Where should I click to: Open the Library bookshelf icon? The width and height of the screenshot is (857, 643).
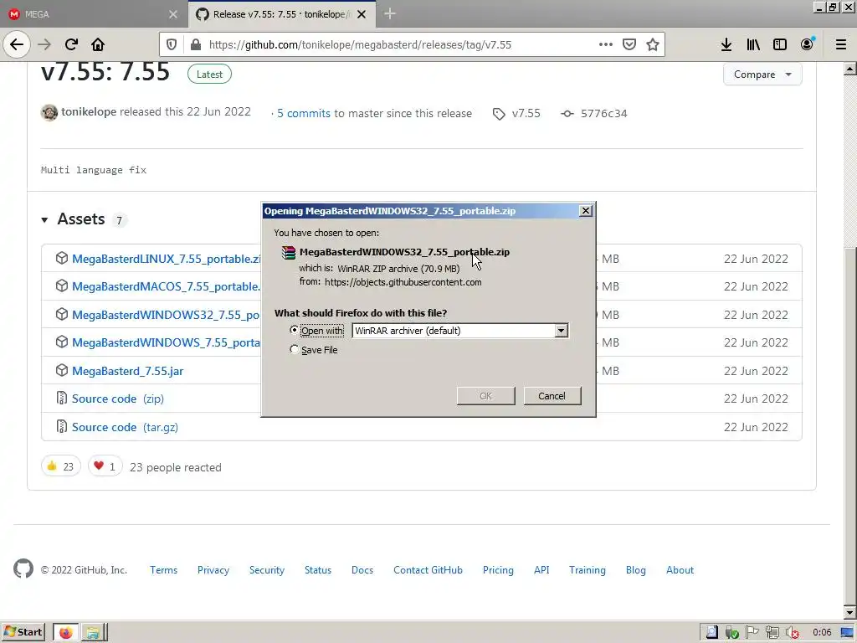click(753, 44)
